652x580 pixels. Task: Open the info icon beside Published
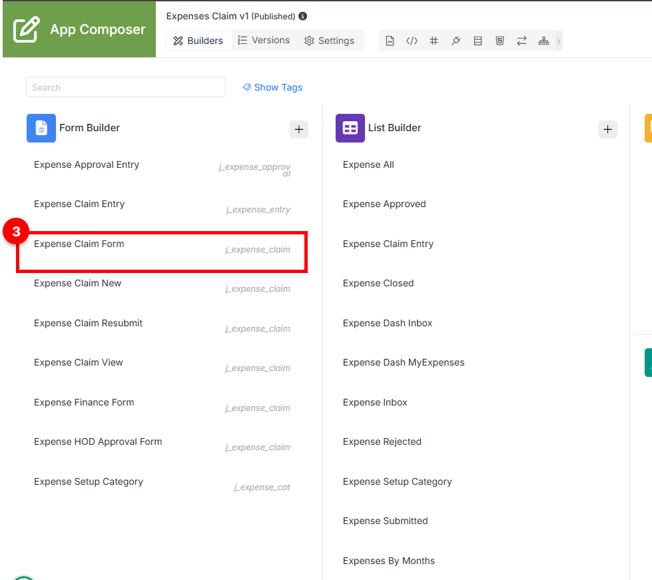[303, 16]
